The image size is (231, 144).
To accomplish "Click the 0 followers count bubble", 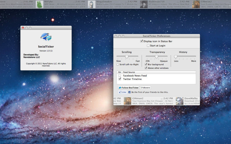I will pyautogui.click(x=145, y=88).
